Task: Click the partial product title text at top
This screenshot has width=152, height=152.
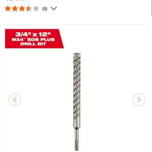Action: (15, 0)
